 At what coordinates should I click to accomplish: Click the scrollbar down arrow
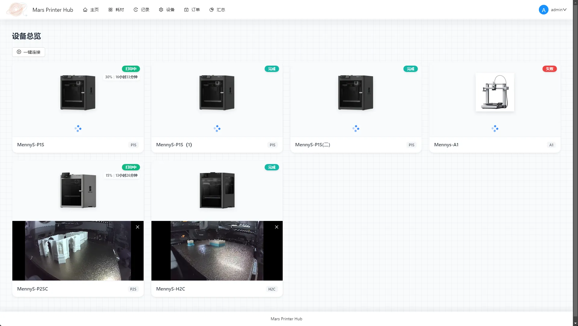pyautogui.click(x=575, y=323)
